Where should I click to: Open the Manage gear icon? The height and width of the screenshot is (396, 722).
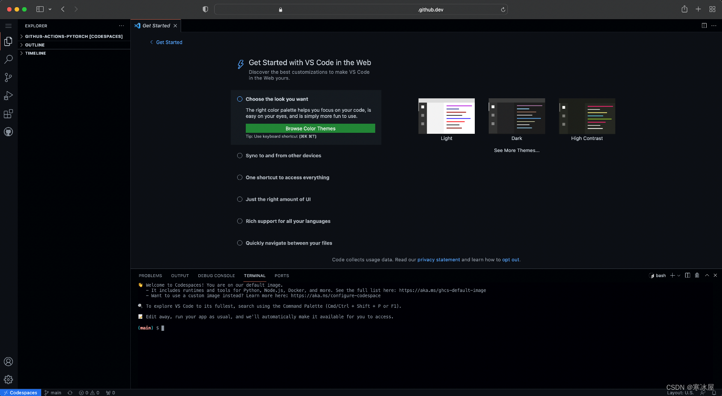pos(8,380)
